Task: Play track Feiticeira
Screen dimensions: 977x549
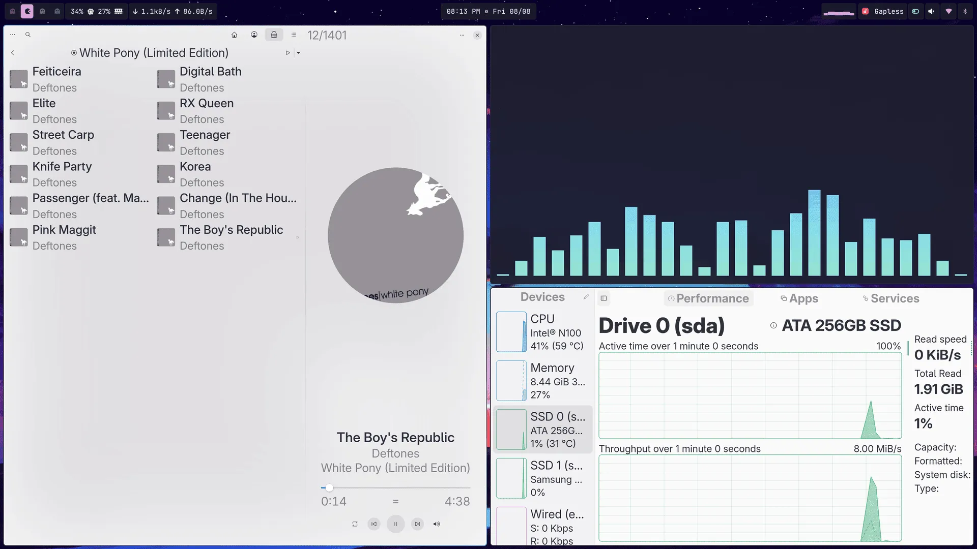Action: pyautogui.click(x=80, y=79)
